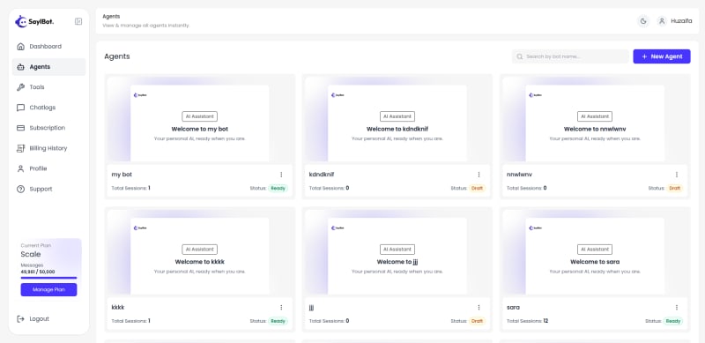Click the Chatlogs speech bubble icon
Image resolution: width=705 pixels, height=343 pixels.
(20, 108)
